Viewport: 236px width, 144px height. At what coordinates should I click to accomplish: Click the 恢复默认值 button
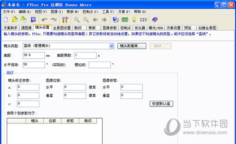[x=161, y=104]
